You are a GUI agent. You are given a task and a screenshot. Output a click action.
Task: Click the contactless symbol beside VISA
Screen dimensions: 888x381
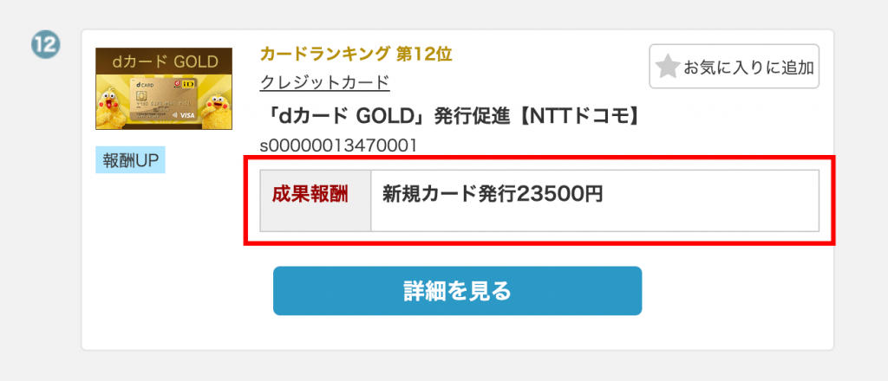point(176,116)
